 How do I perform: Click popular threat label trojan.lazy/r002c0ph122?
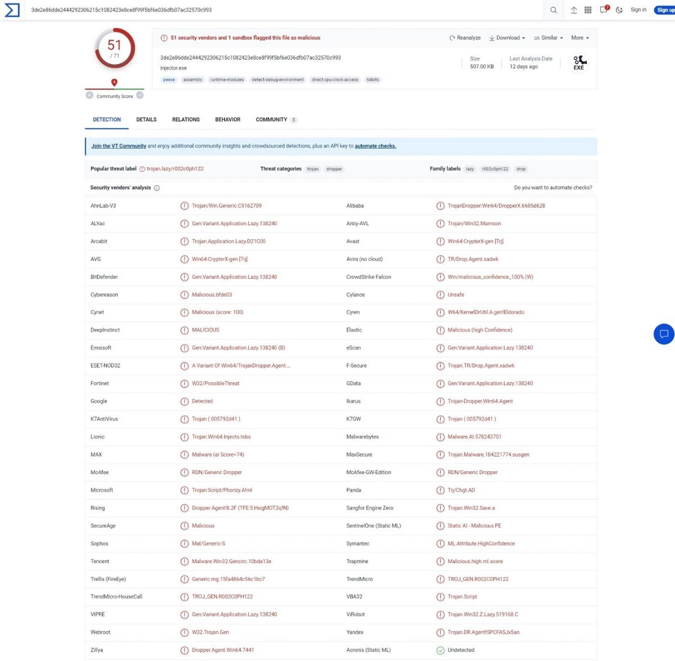tap(175, 169)
